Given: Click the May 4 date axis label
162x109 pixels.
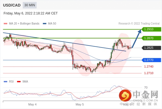Looking at the screenshot, I should pyautogui.click(x=32, y=104).
